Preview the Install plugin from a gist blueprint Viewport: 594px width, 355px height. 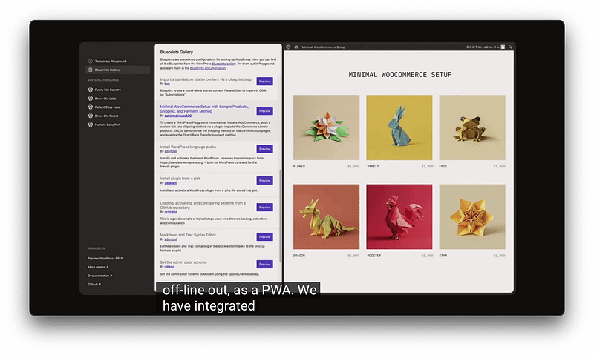pos(265,181)
